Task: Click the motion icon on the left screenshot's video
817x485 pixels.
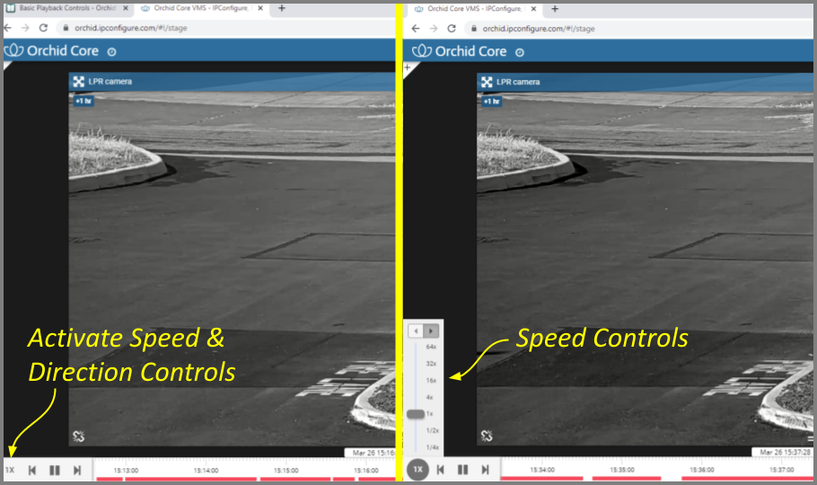Action: (x=79, y=436)
